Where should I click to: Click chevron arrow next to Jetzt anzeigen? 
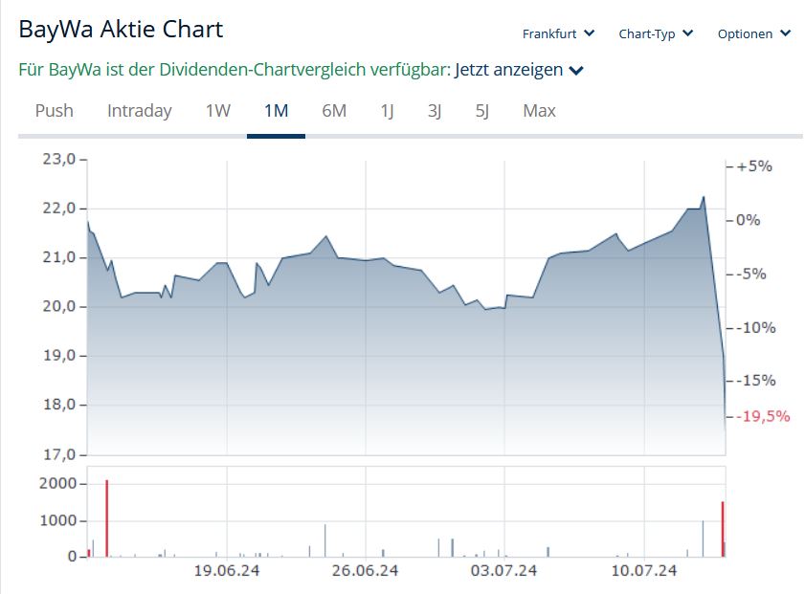point(576,71)
